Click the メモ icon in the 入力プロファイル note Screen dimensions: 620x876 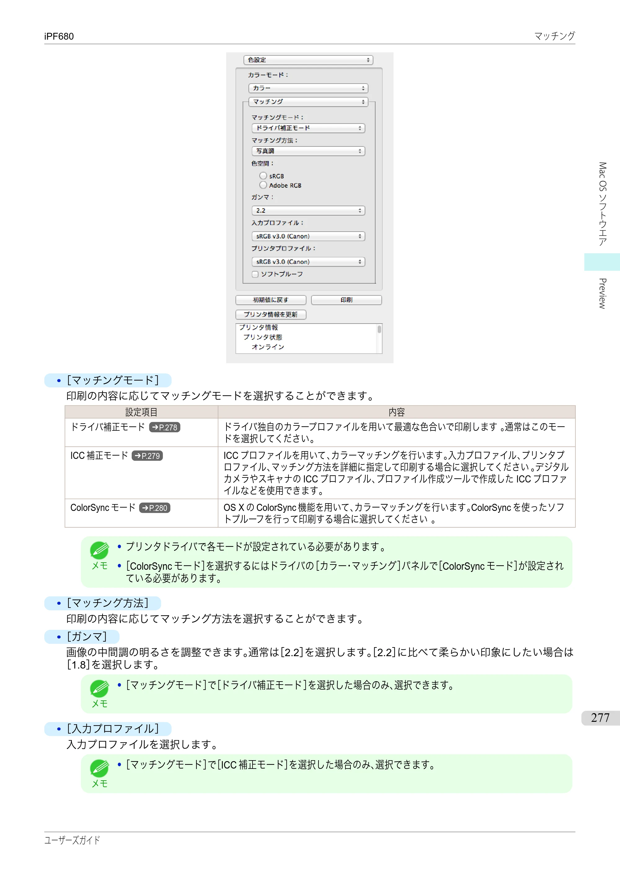pos(100,768)
